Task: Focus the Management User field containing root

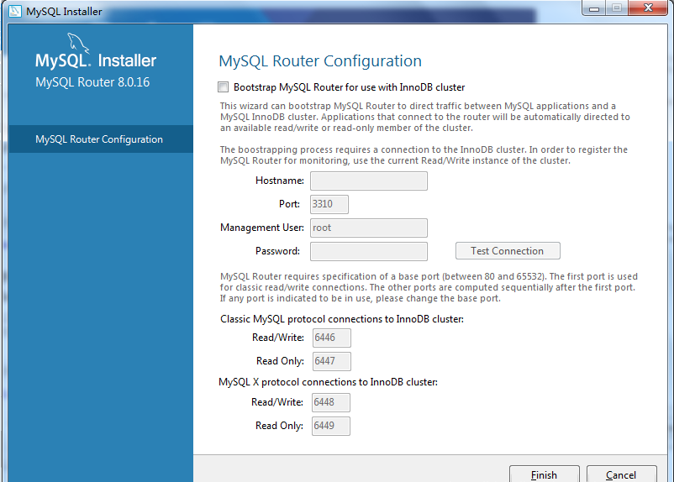Action: pyautogui.click(x=369, y=228)
